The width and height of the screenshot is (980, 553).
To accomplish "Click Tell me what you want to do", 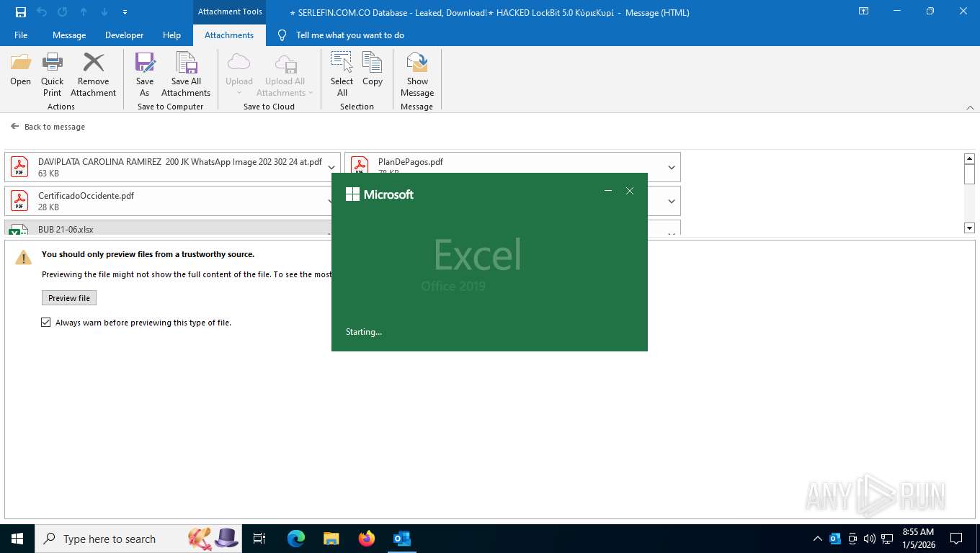I will [x=341, y=35].
